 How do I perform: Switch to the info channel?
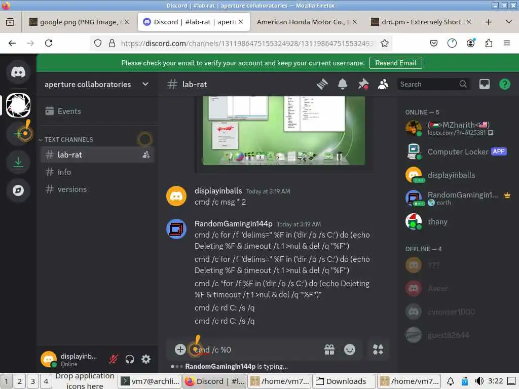(x=97, y=172)
